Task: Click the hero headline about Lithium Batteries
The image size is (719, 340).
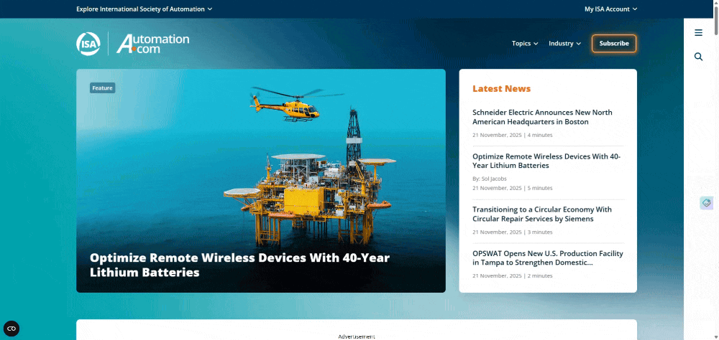Action: 239,265
